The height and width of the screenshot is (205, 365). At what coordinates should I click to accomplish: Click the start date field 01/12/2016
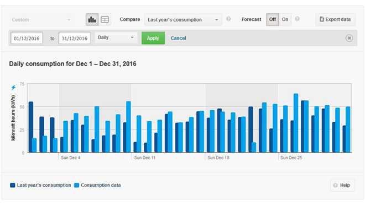[x=27, y=38]
